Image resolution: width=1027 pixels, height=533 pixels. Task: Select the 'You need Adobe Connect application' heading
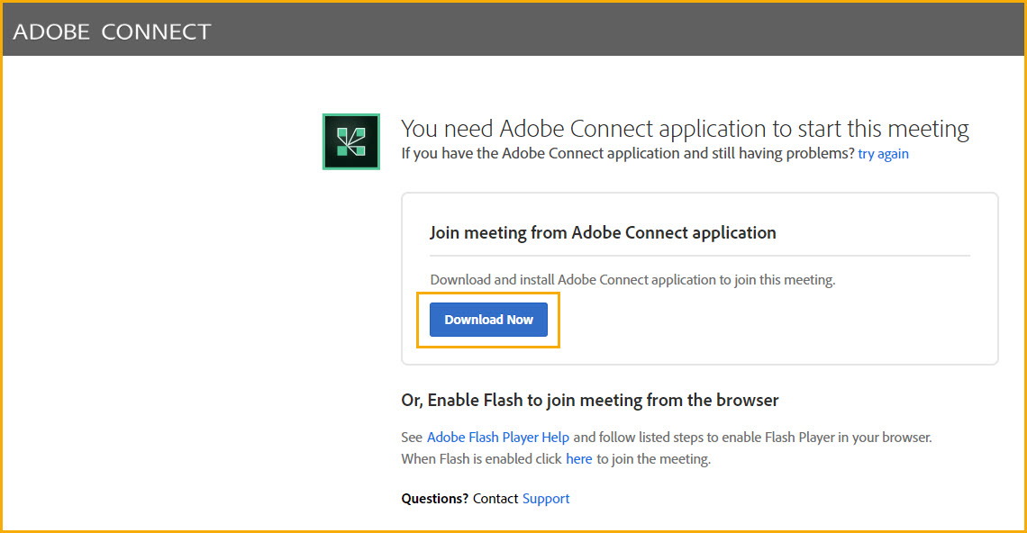685,129
